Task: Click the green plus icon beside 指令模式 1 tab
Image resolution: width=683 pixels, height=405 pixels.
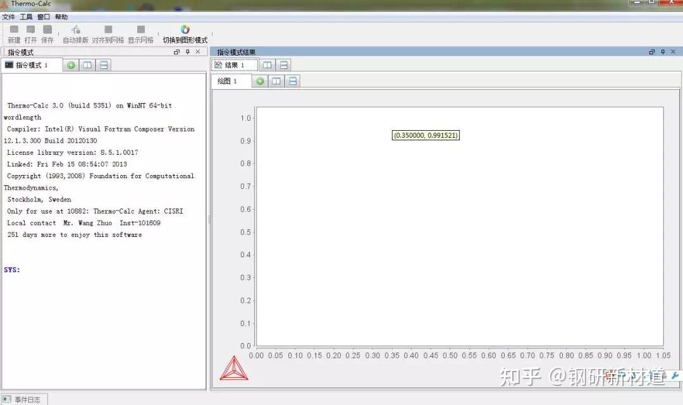Action: [71, 65]
